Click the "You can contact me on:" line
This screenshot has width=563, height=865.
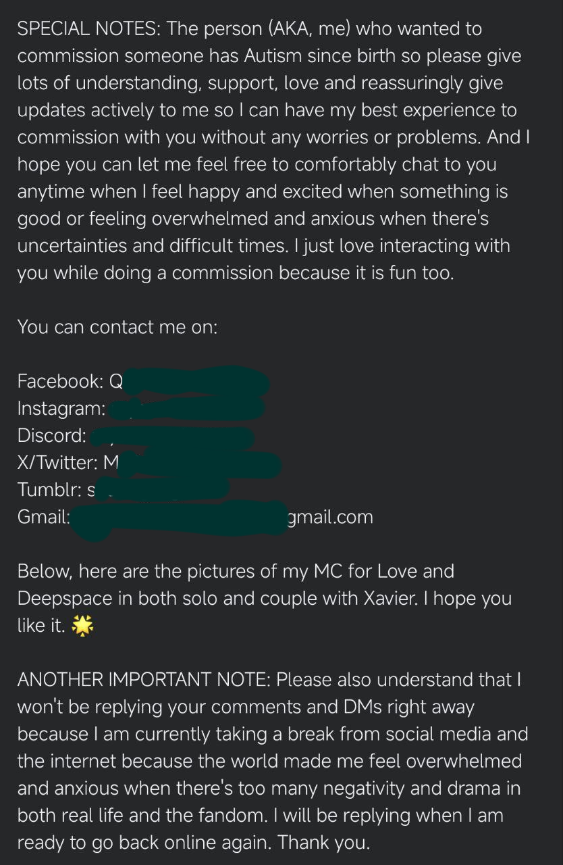pyautogui.click(x=117, y=327)
